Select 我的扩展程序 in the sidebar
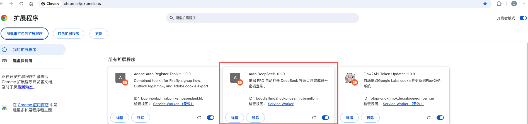The image size is (528, 124). click(x=25, y=50)
